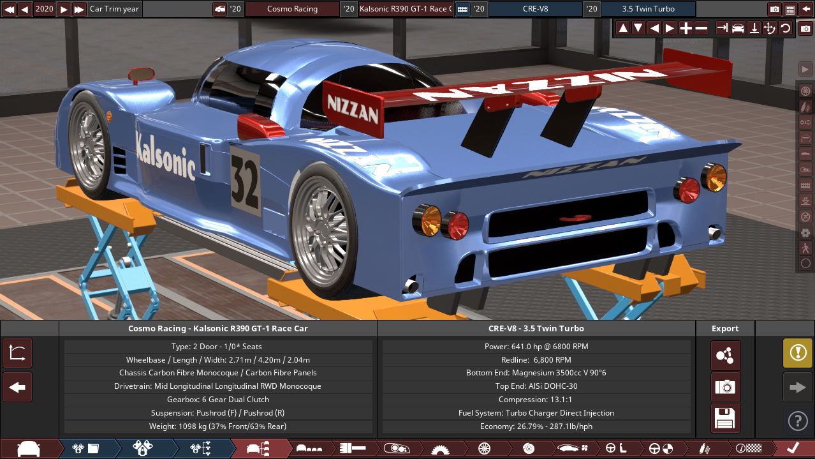
Task: Rewind year fast with double-left arrow
Action: tap(9, 9)
